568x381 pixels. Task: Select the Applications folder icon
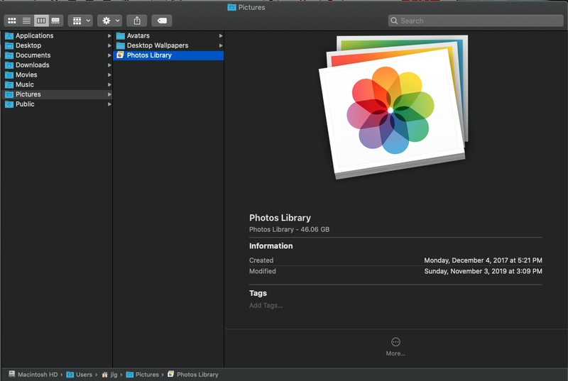pyautogui.click(x=9, y=35)
